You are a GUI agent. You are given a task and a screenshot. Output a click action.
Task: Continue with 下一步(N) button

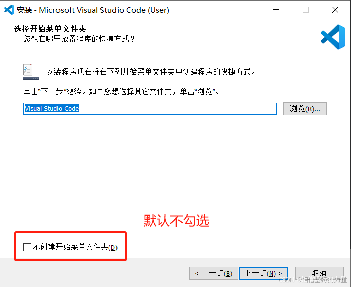click(263, 273)
